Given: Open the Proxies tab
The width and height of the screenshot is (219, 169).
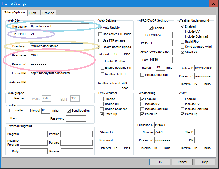Looking at the screenshot, I should click(48, 13).
